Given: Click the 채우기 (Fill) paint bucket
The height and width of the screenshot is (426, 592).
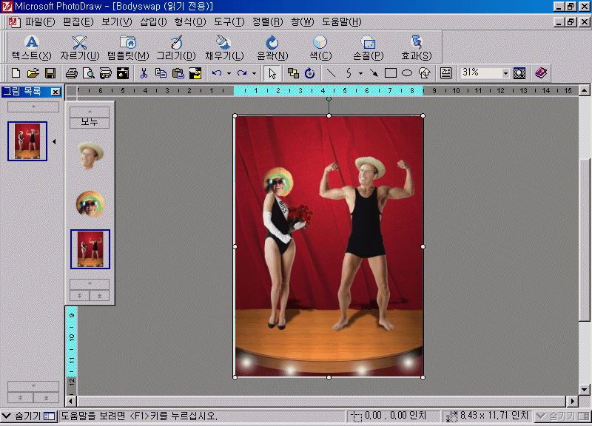Looking at the screenshot, I should click(x=223, y=48).
